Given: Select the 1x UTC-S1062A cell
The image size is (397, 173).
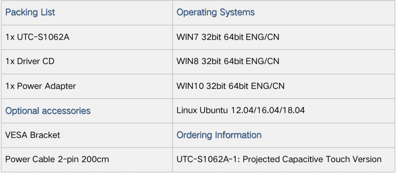Looking at the screenshot, I should (87, 37).
